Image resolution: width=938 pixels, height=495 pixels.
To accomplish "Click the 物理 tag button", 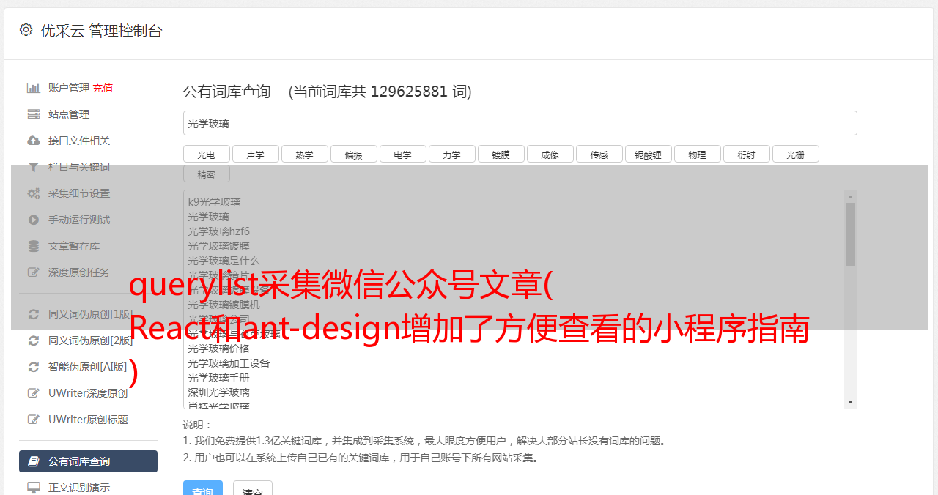I will (697, 154).
